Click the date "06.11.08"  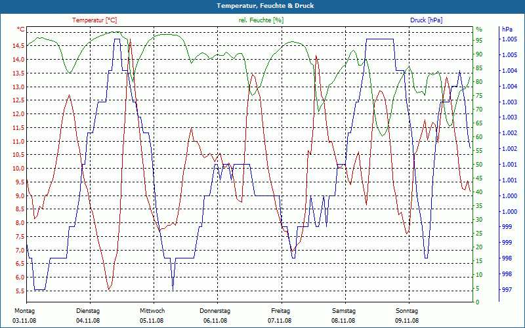coord(215,321)
